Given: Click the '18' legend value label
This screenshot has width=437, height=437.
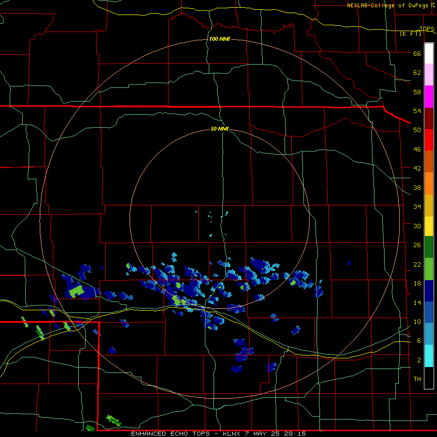Looking at the screenshot, I should coord(417,284).
